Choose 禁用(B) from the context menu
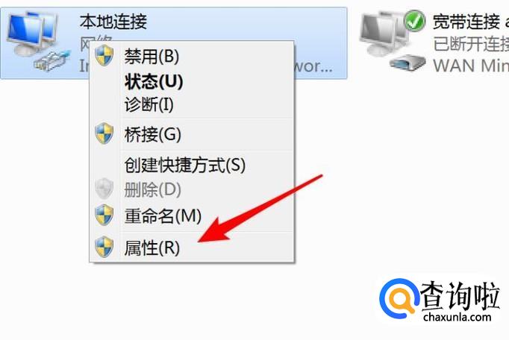 (x=192, y=56)
